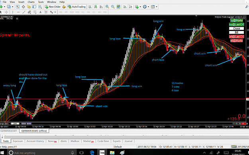
Task: Expand the Templates dropdown arrow
Action: coord(157,7)
